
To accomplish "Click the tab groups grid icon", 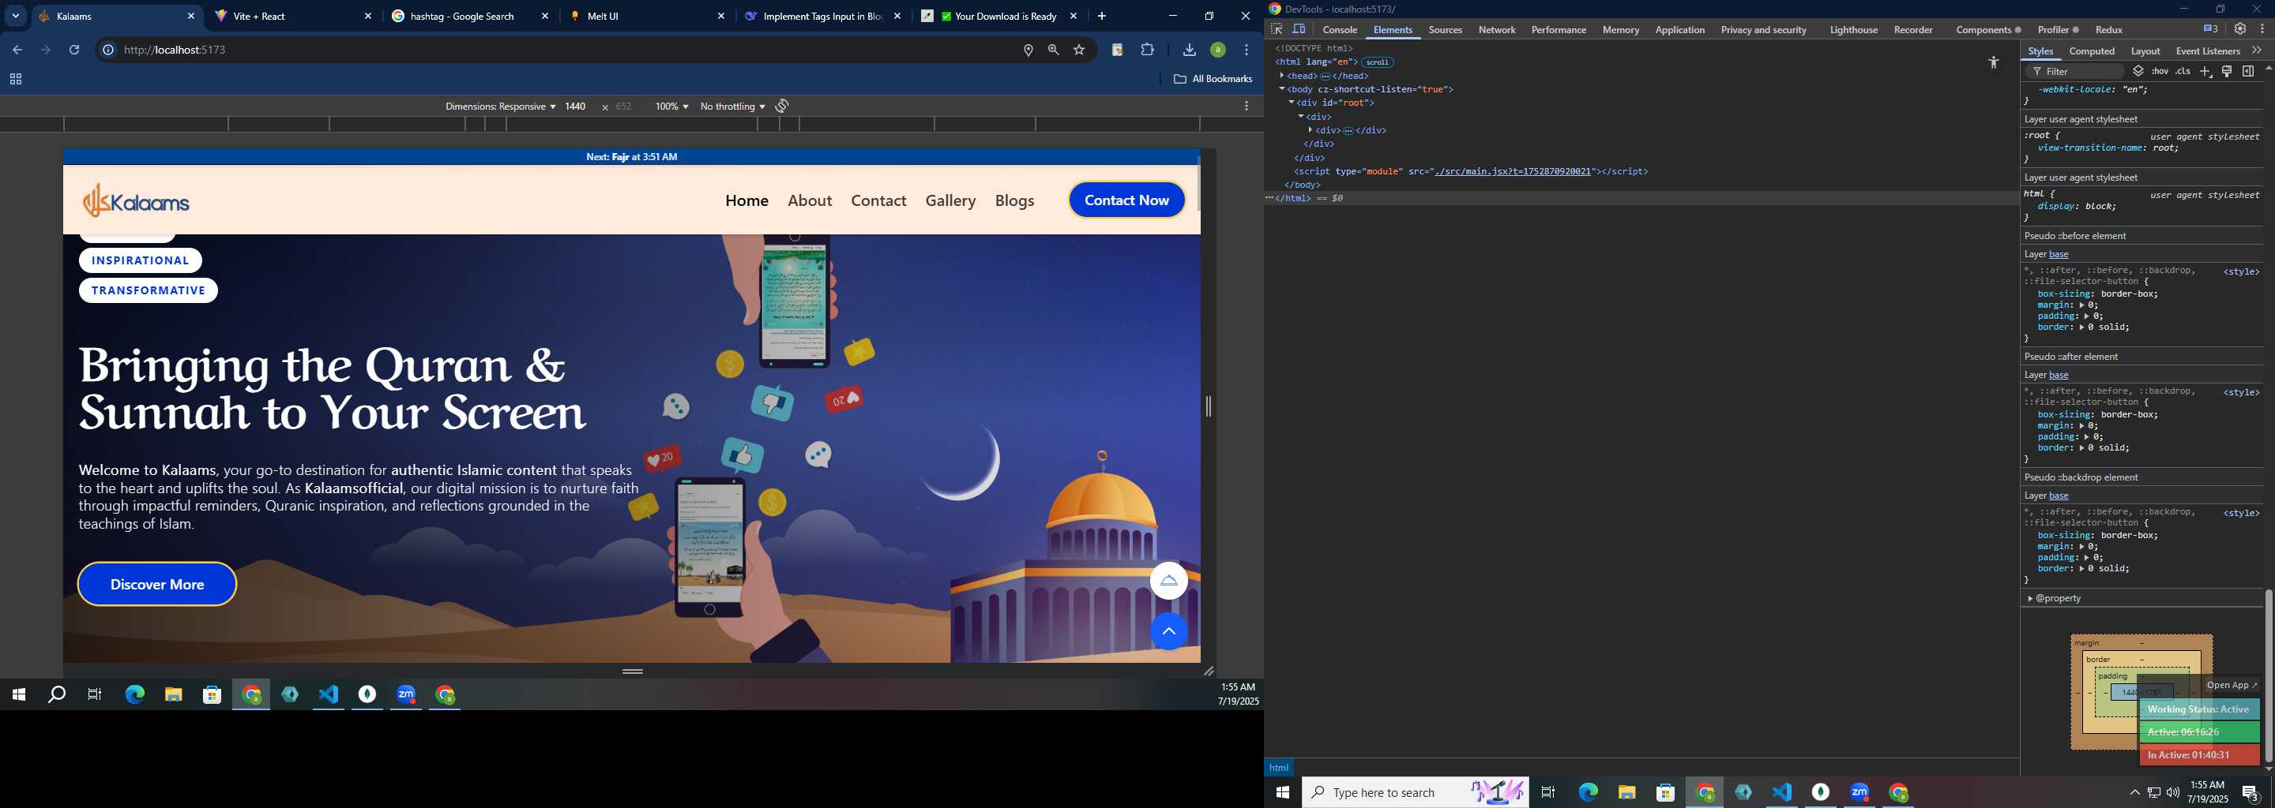I will 15,80.
